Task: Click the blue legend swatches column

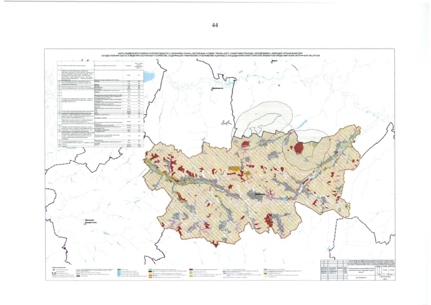Action: pos(119,273)
